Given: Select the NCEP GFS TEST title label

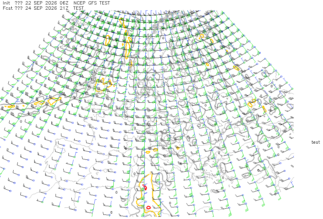Looking at the screenshot, I should click(92, 3).
